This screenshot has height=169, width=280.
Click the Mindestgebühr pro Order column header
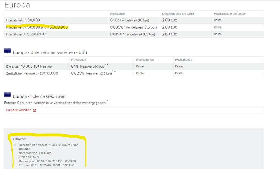178,14
